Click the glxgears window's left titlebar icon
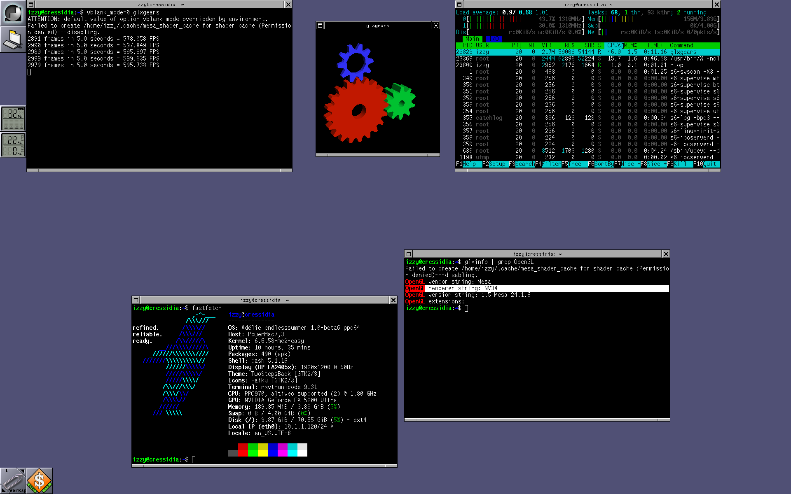The height and width of the screenshot is (494, 791). click(320, 26)
